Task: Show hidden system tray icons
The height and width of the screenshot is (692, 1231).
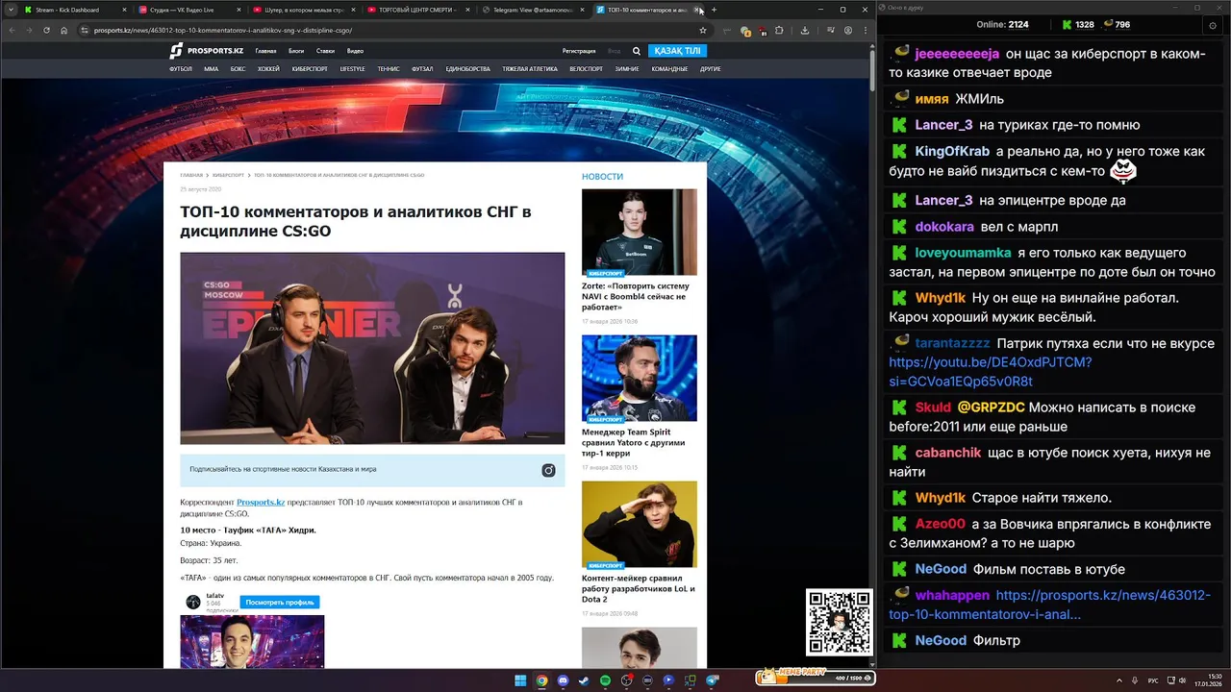Action: coord(1119,680)
